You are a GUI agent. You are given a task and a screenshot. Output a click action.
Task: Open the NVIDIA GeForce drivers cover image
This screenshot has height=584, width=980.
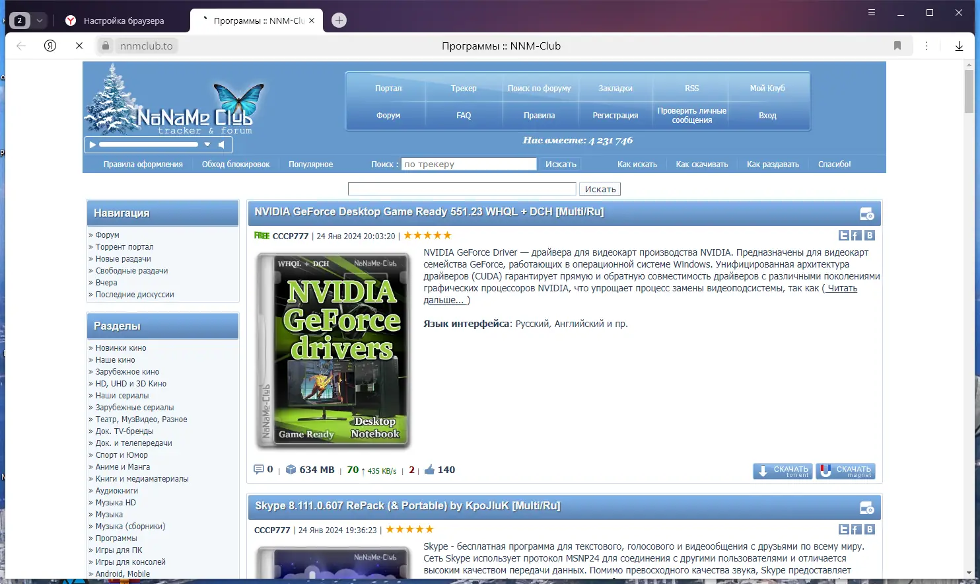[333, 351]
